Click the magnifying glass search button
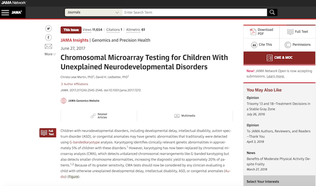 272,12
